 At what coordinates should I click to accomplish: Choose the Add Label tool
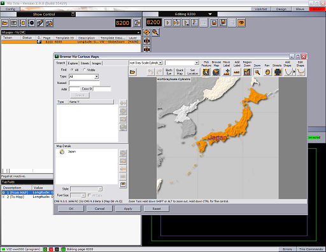tap(237, 72)
